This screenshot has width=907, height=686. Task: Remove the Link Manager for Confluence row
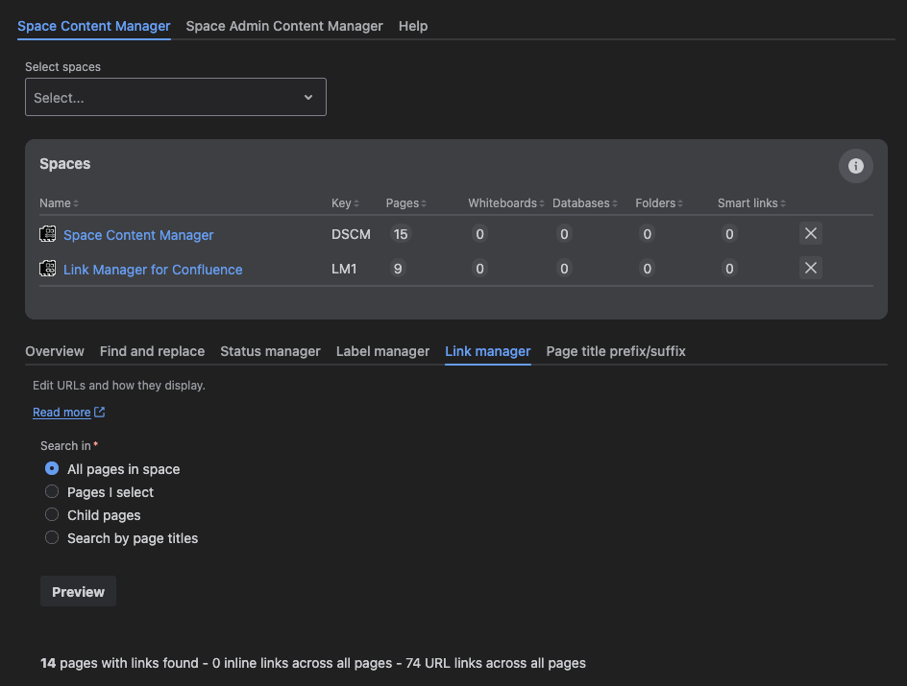pyautogui.click(x=810, y=268)
